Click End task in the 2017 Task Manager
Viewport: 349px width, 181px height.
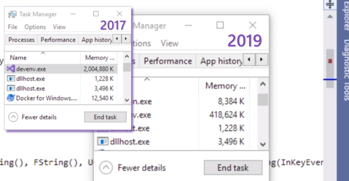tap(105, 117)
